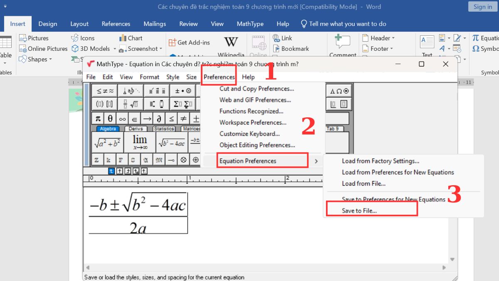Screen dimensions: 499x281
Task: Select the center-justified tab stop
Action: coord(119,171)
